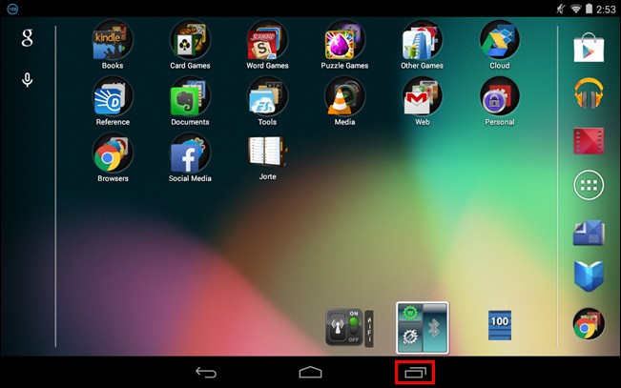The image size is (621, 388).
Task: Open the Google Play Store
Action: [589, 48]
